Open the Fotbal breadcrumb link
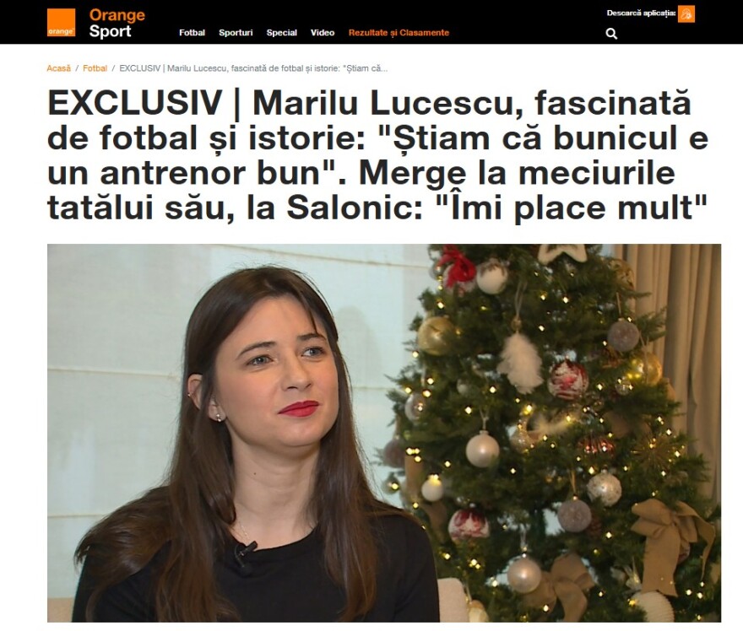This screenshot has width=743, height=631. [95, 68]
